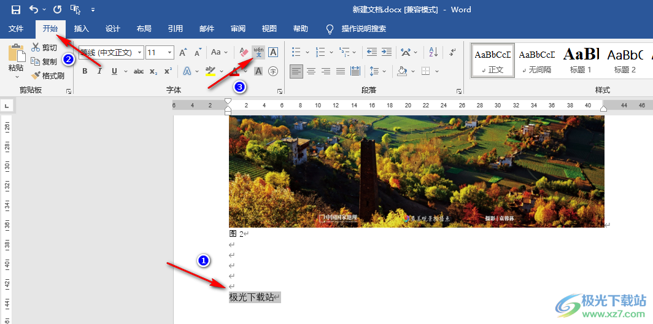Viewport: 653px width, 324px height.
Task: Open the Aa change case menu
Action: (220, 53)
